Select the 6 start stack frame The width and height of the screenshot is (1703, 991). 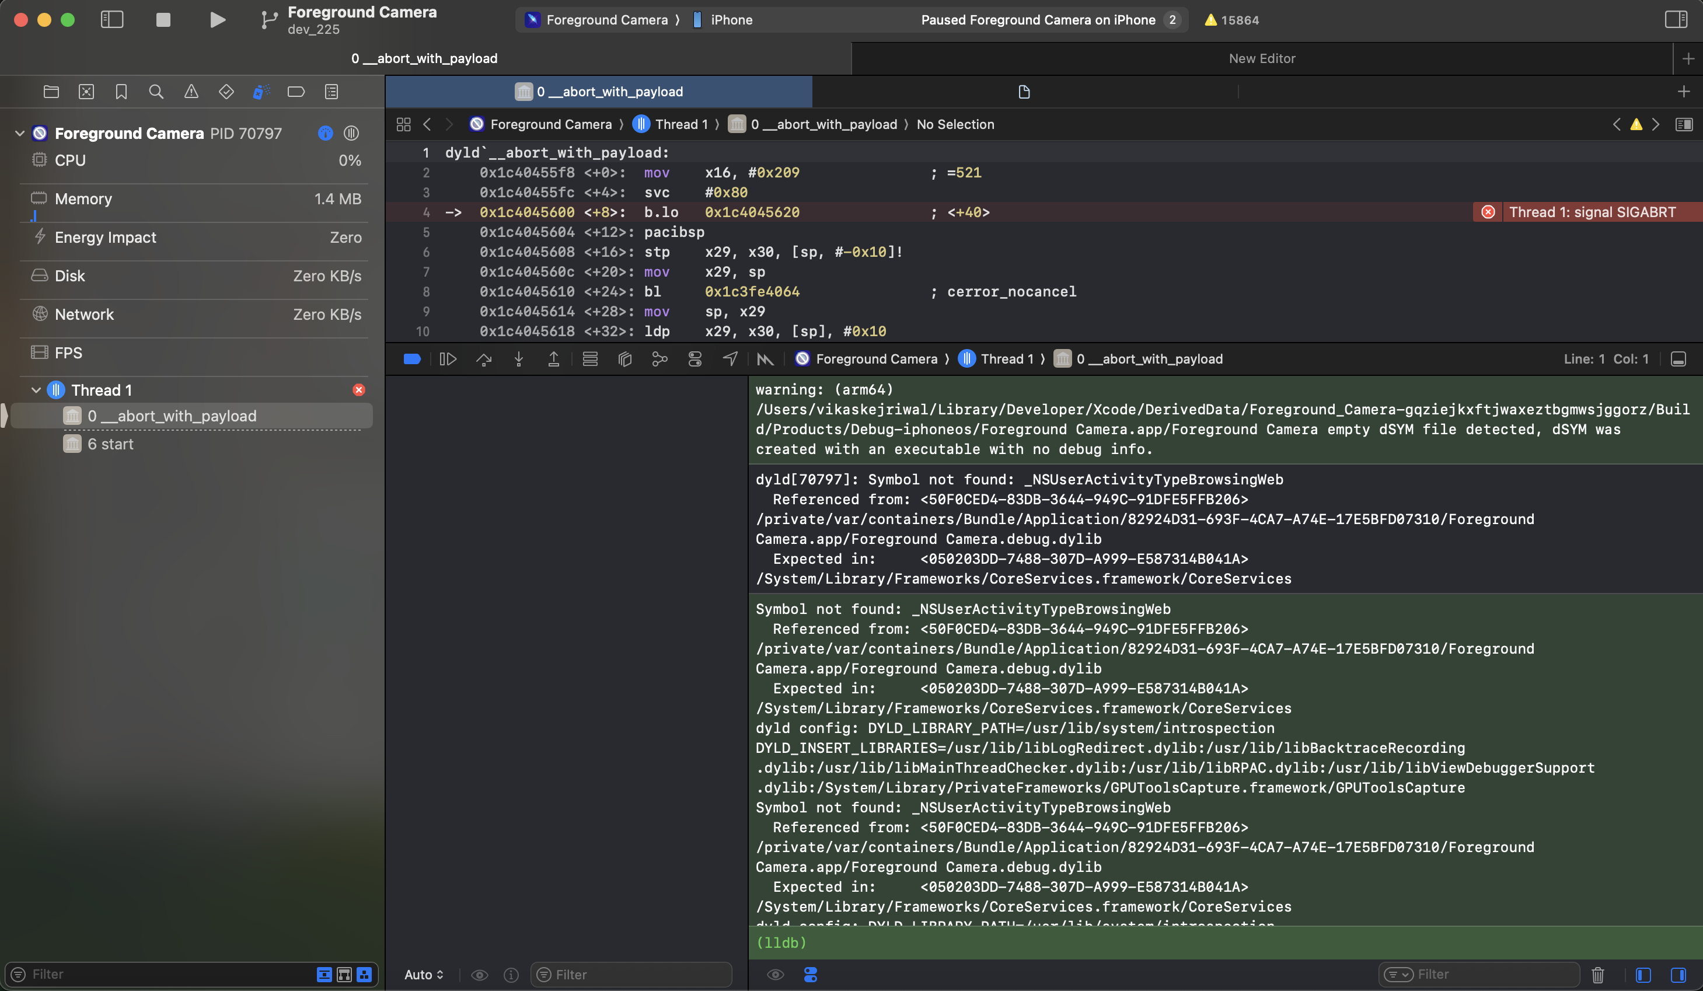(x=110, y=444)
